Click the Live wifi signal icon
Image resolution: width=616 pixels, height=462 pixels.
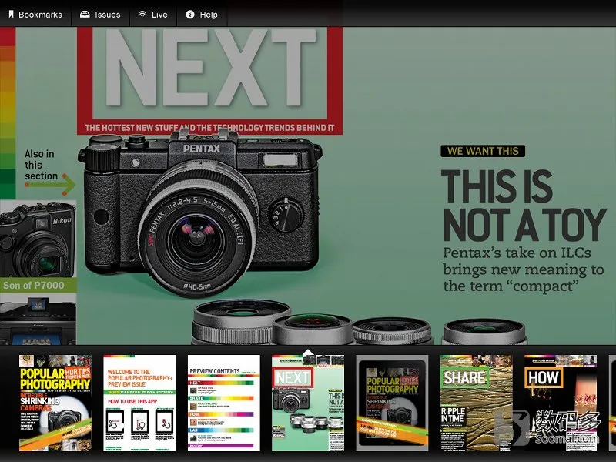tap(142, 14)
